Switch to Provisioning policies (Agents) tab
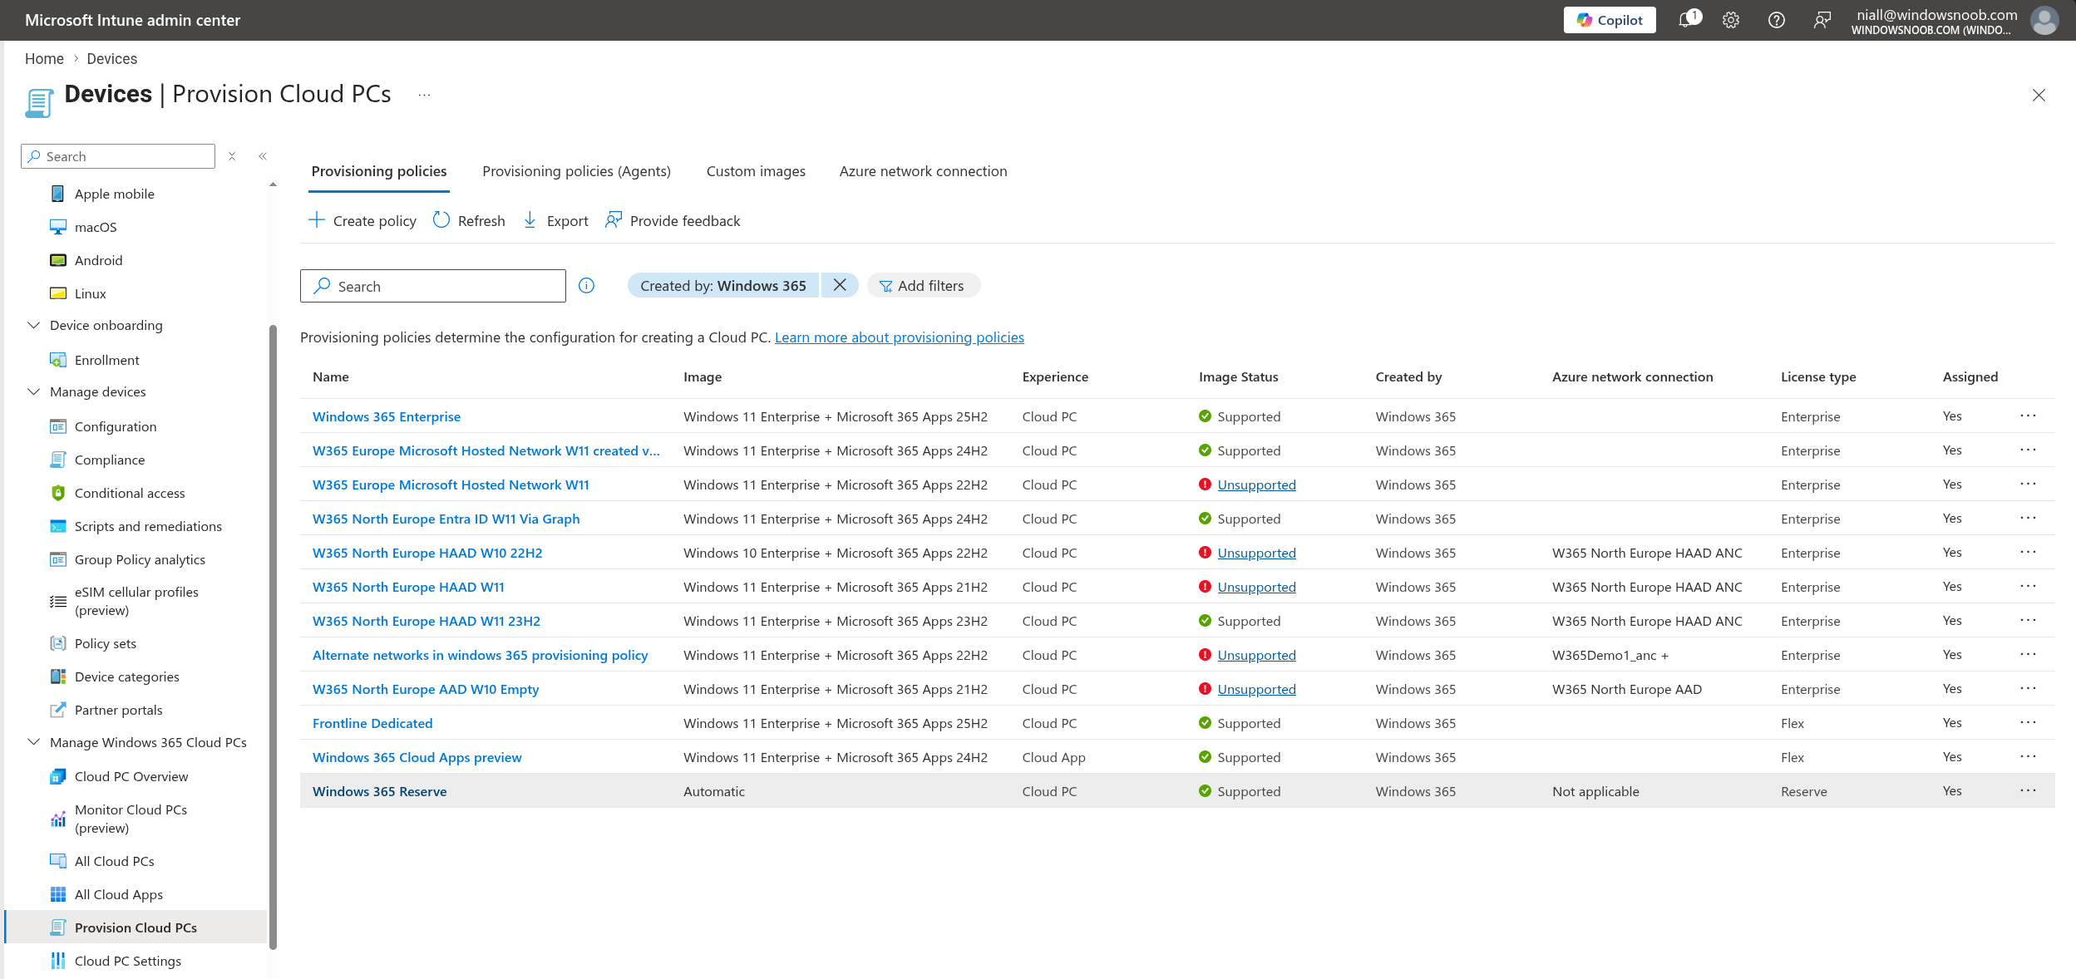This screenshot has width=2076, height=979. pyautogui.click(x=576, y=171)
